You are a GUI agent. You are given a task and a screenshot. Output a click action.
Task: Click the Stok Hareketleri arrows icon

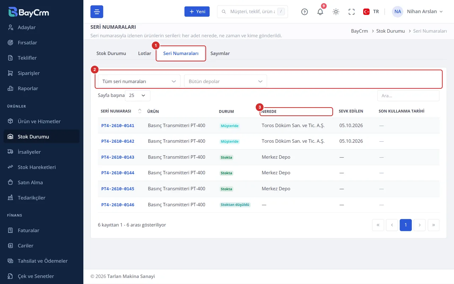[11, 167]
